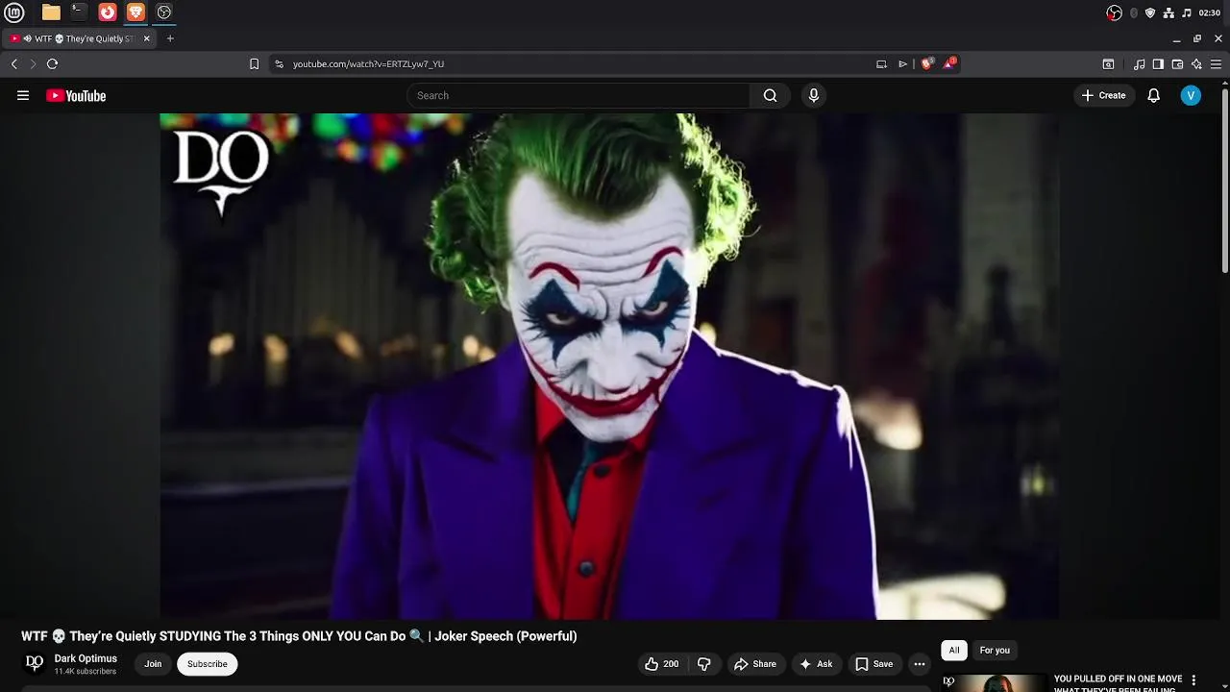Bookmark this page

click(x=254, y=63)
